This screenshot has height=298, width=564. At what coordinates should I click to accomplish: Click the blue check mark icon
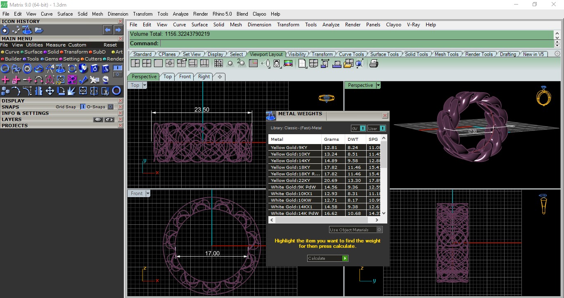[x=83, y=79]
